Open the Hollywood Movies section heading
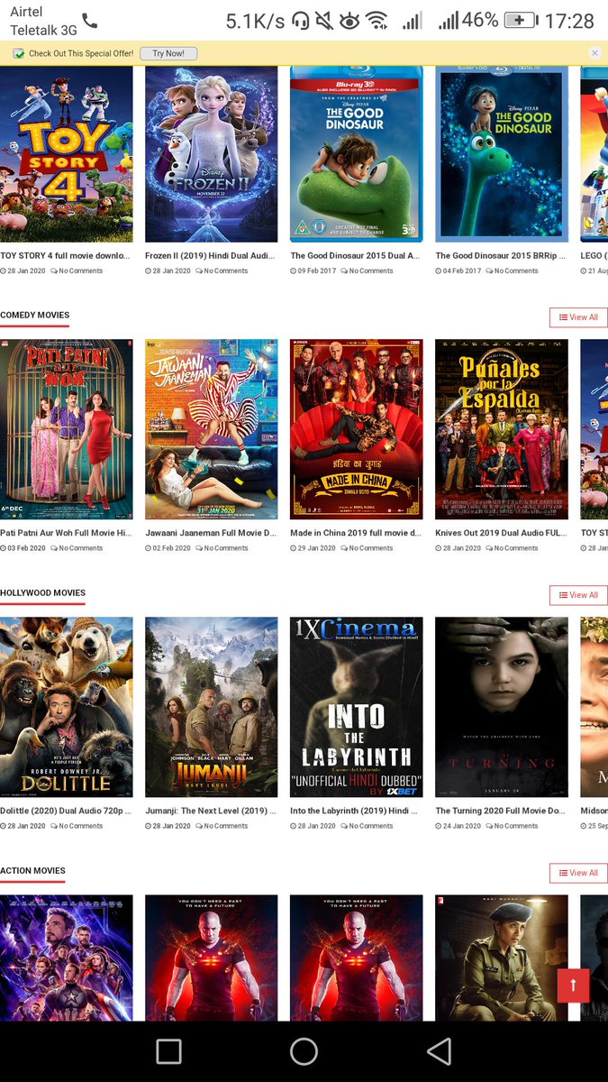The image size is (608, 1082). coord(42,593)
